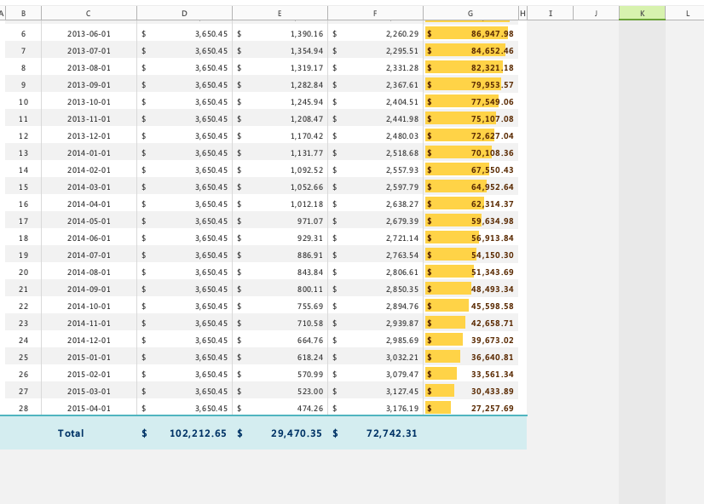Click date cell 2014-12-01
Screen dimensions: 704x504
tap(89, 341)
